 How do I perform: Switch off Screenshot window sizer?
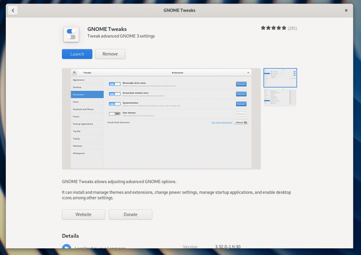(114, 94)
